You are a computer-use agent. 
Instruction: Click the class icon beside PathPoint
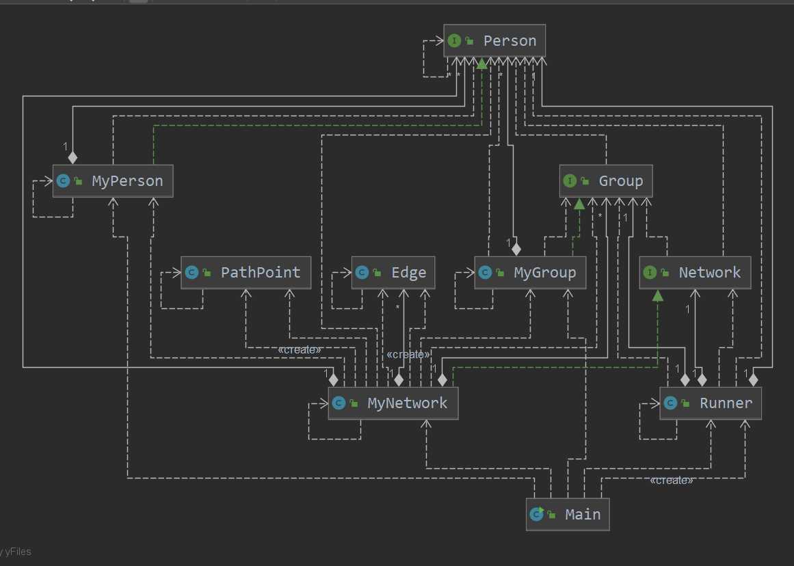coord(191,273)
